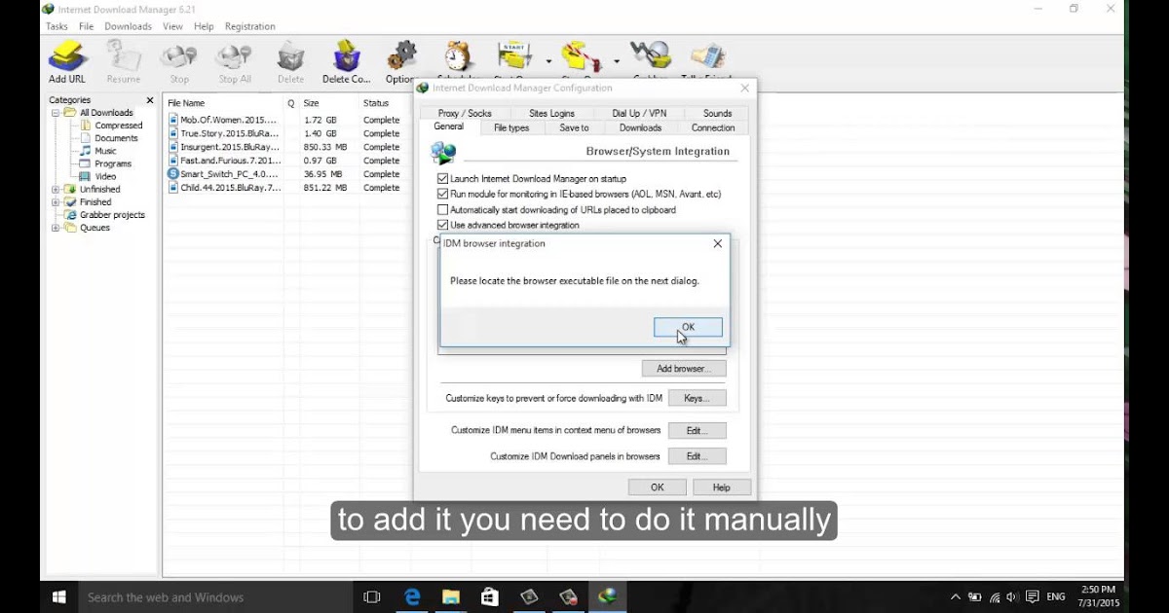Open the Help menu
The image size is (1169, 613).
204,26
